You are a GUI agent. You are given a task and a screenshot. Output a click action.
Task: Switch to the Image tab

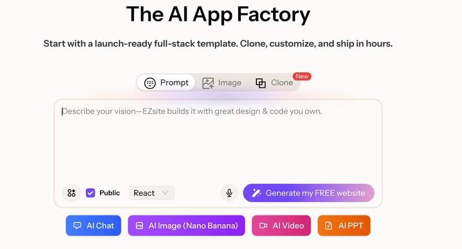tap(222, 83)
